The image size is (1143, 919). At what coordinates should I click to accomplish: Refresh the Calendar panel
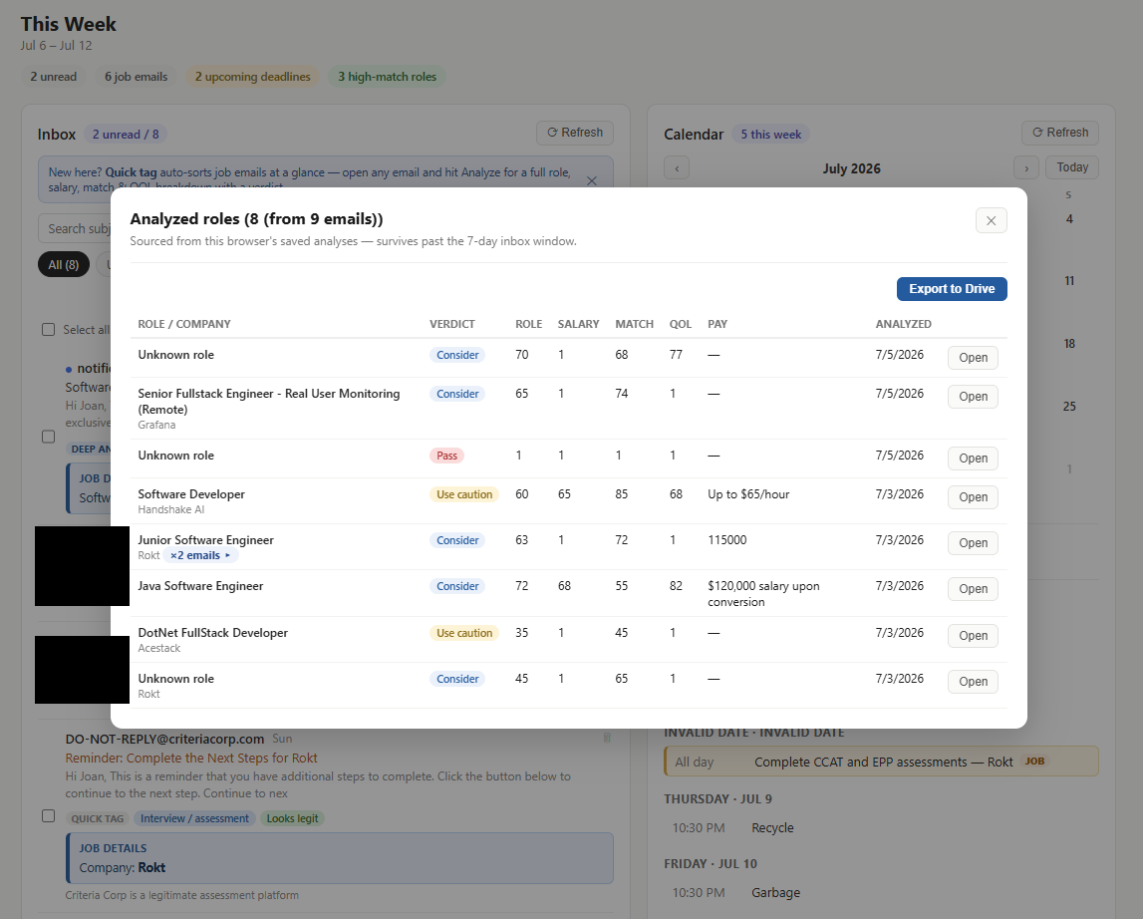tap(1060, 133)
